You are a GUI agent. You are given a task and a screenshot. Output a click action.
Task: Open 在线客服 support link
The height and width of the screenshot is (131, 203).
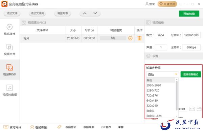click(x=39, y=127)
